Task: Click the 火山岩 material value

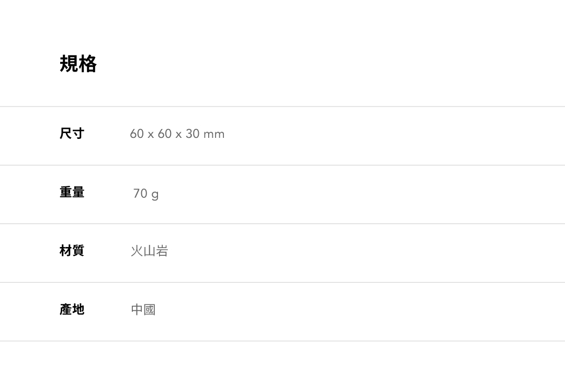Action: pos(149,251)
